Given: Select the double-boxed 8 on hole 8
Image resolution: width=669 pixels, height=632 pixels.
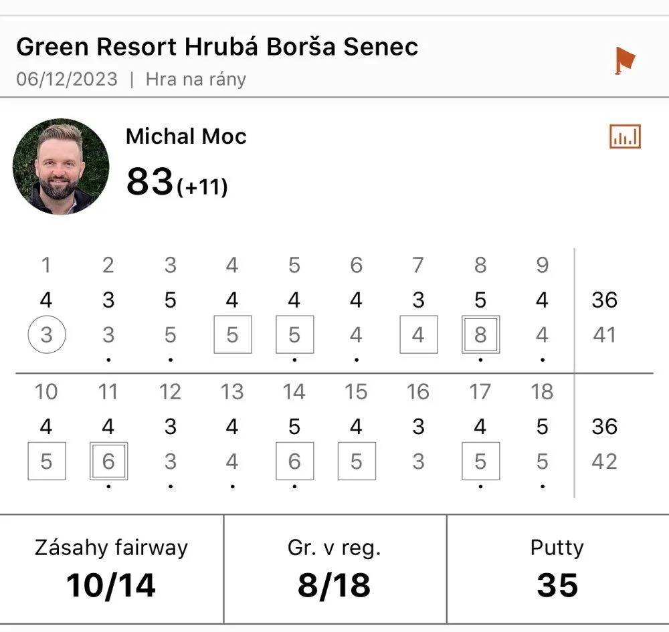Looking at the screenshot, I should coord(480,334).
